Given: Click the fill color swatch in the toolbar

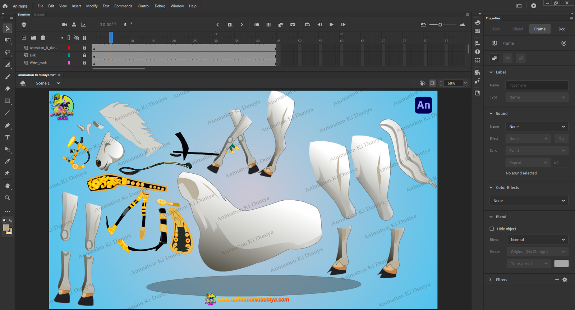Looking at the screenshot, I should [6, 228].
